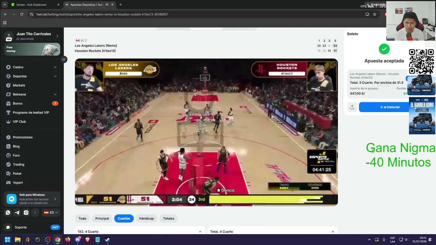Click the Bonos gift icon

point(9,103)
